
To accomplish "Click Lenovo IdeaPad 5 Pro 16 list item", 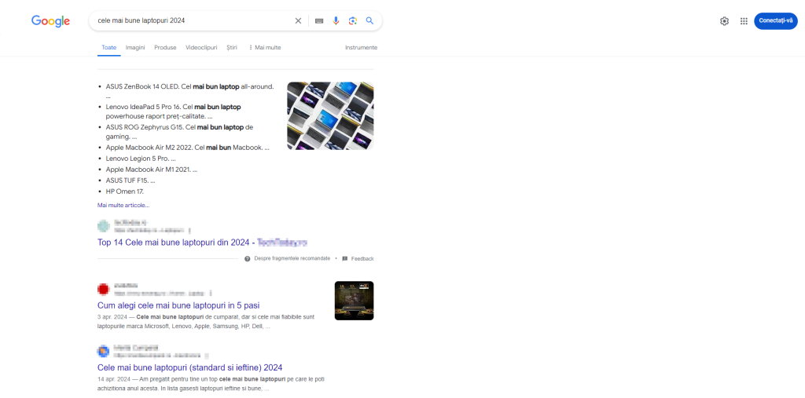I will [173, 111].
